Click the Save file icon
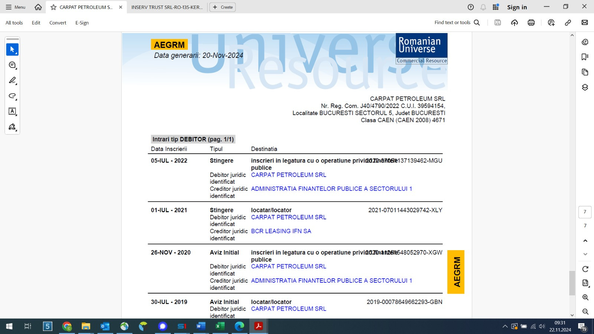 498,23
